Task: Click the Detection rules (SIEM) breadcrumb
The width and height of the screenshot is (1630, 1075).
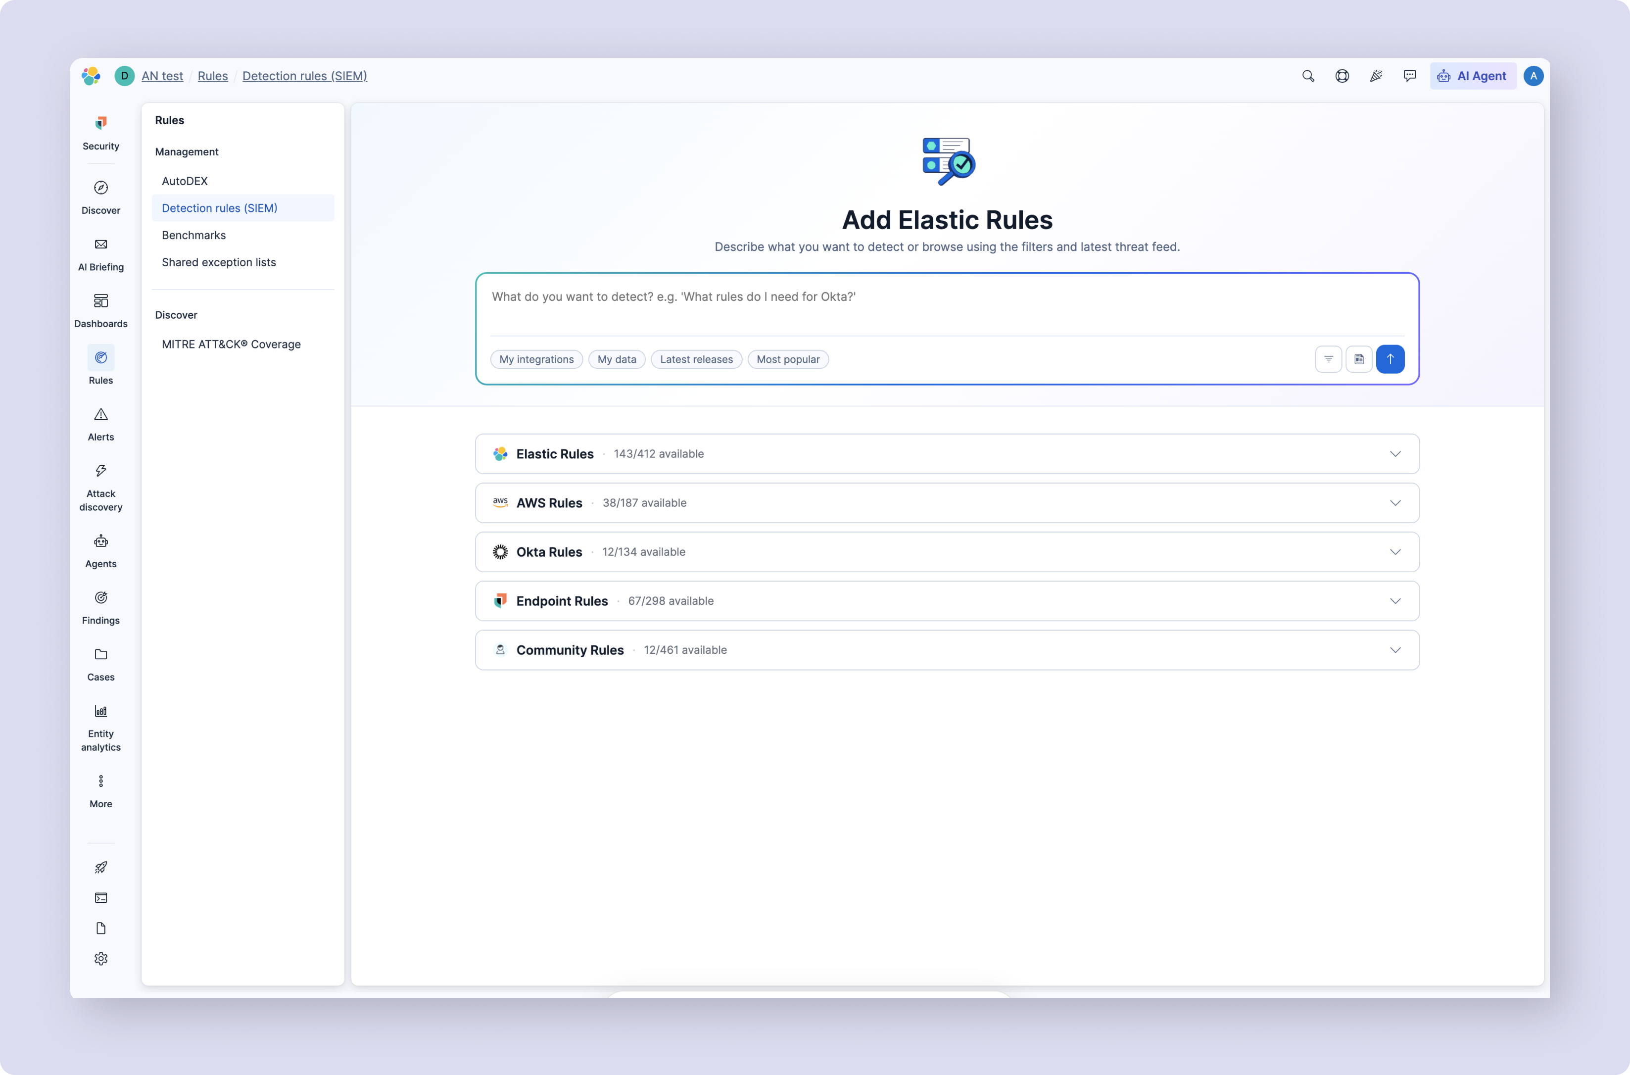Action: click(304, 76)
